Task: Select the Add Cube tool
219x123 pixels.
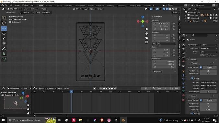Action: (x=4, y=59)
